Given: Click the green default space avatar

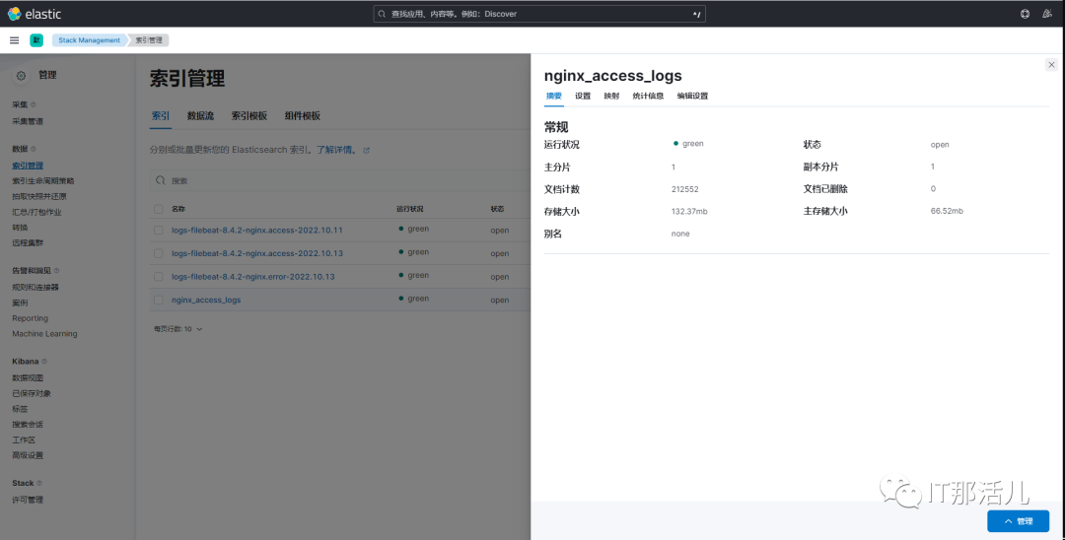Looking at the screenshot, I should [x=36, y=40].
